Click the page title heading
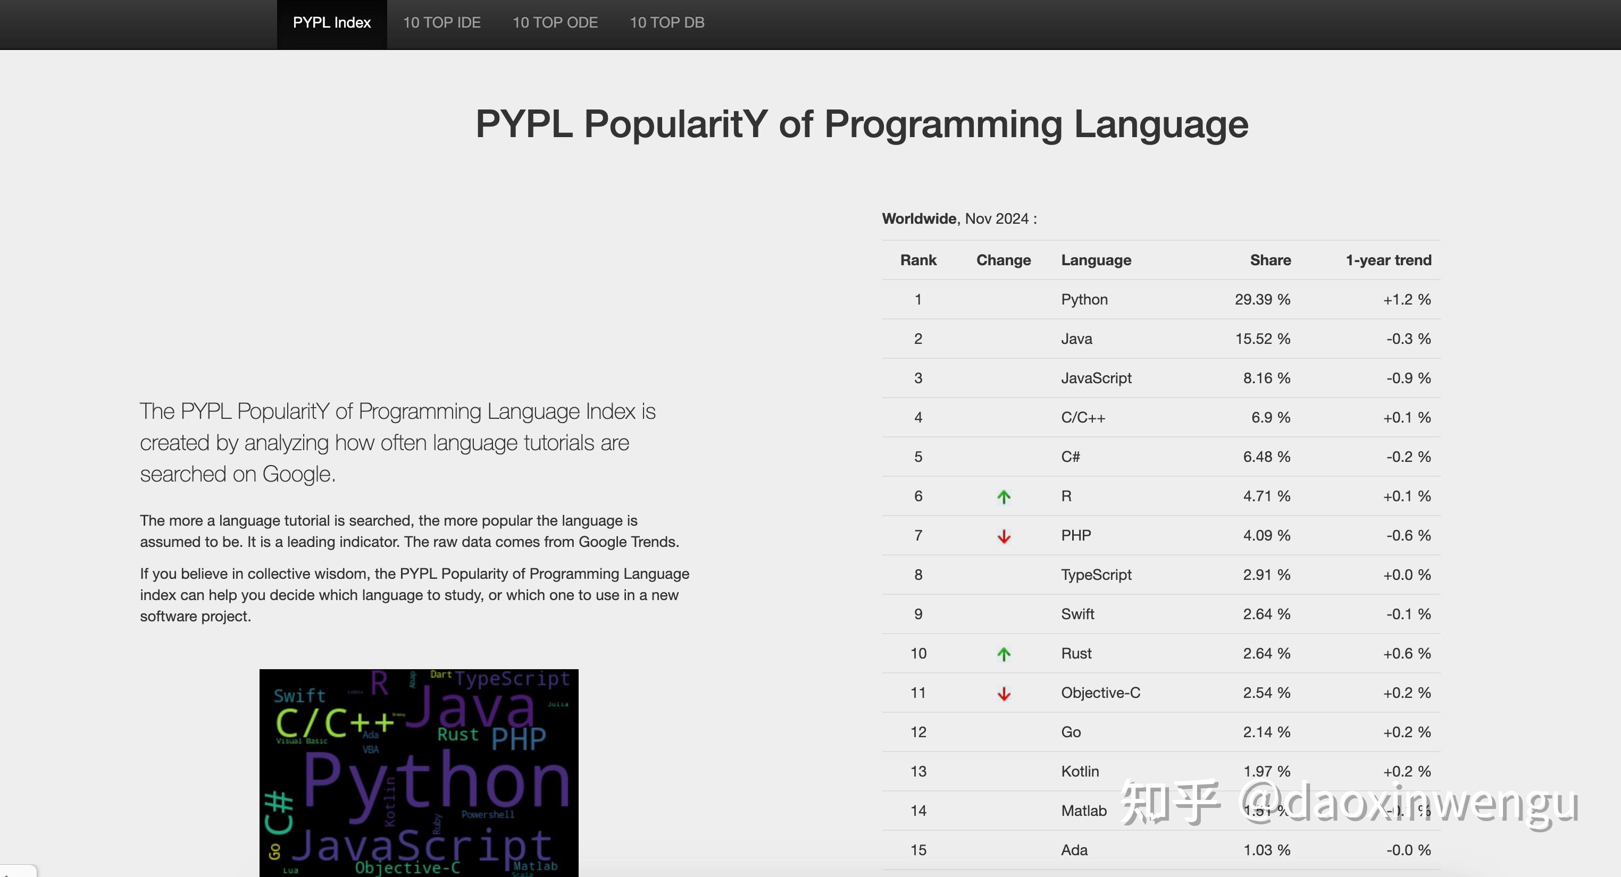Screen dimensions: 1621x877 click(862, 123)
